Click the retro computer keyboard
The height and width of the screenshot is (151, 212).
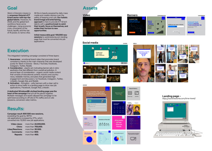tap(173, 134)
